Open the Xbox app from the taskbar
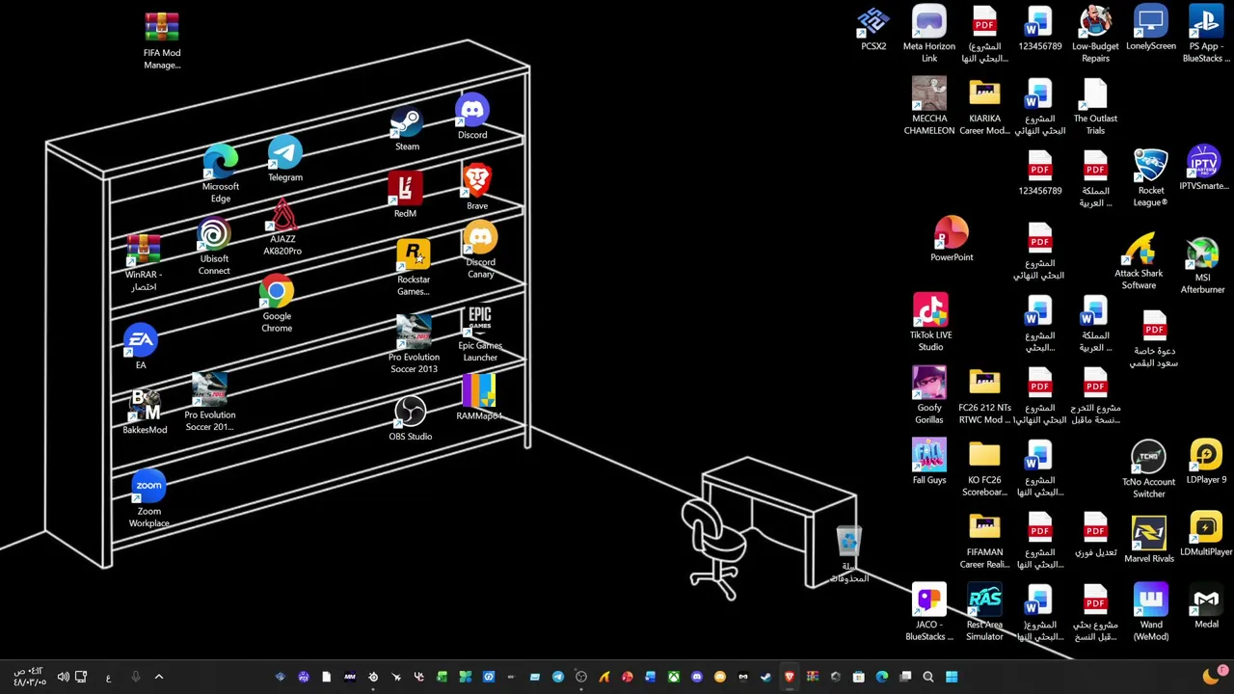Viewport: 1234px width, 694px height. click(x=674, y=677)
